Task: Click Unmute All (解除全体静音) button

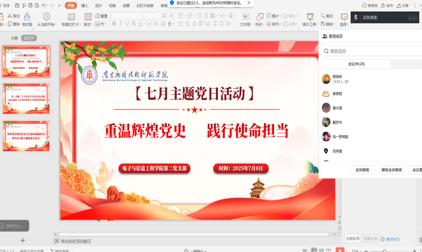Action: (x=392, y=170)
